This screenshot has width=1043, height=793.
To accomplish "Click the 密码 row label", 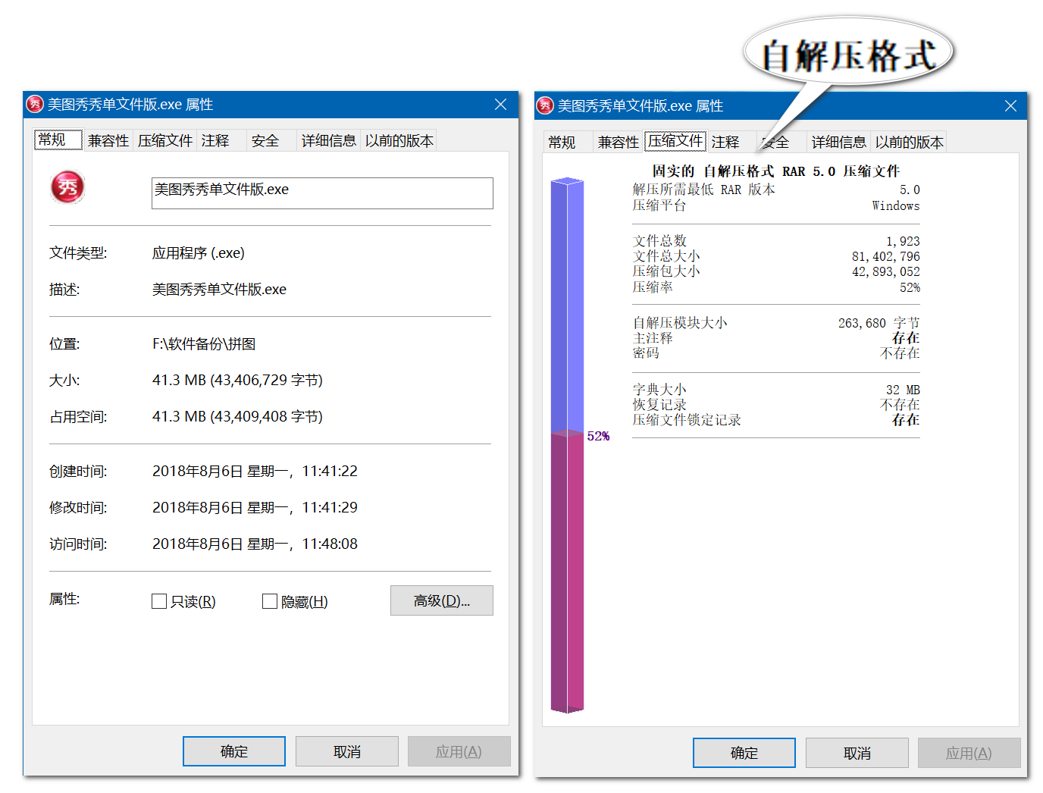I will [x=646, y=353].
